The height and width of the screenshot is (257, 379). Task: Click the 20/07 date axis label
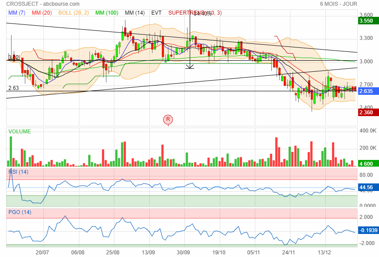[x=42, y=253]
